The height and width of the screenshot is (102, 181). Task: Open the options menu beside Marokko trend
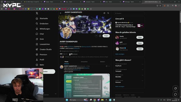coord(143,75)
